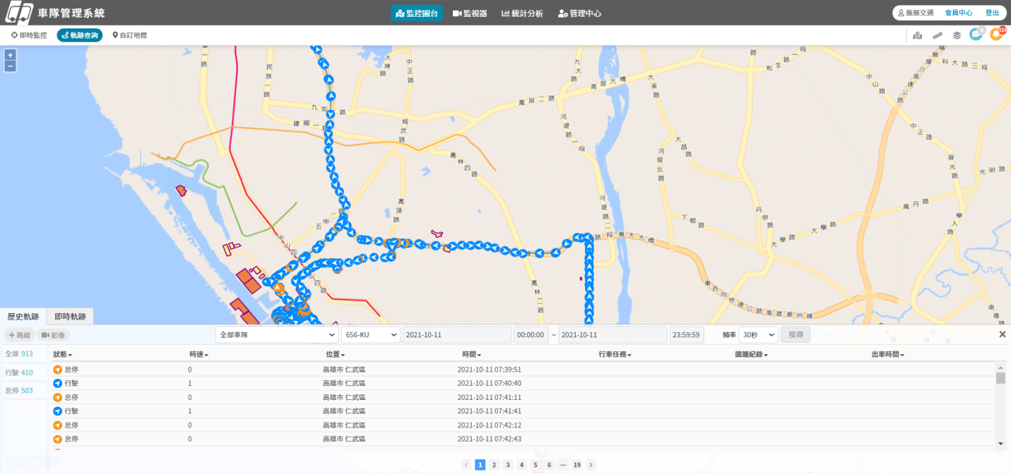Open the 656-KU vehicle dropdown
Viewport: 1011px width, 474px height.
(371, 335)
